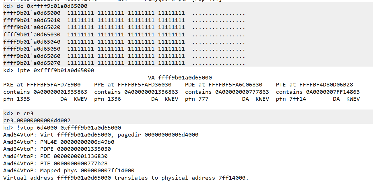Select the PTE address FFFFBF4D80D06B28
373x184 pixels.
click(x=326, y=85)
